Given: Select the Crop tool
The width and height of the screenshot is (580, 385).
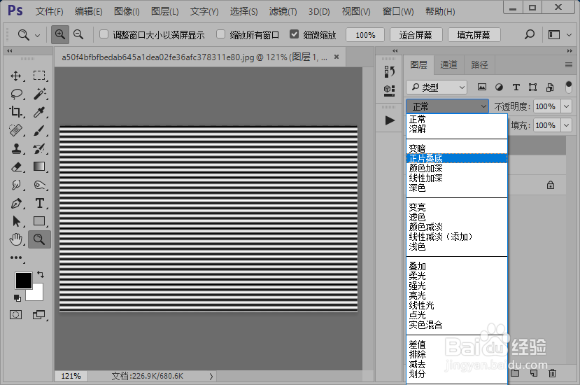Looking at the screenshot, I should pyautogui.click(x=16, y=112).
